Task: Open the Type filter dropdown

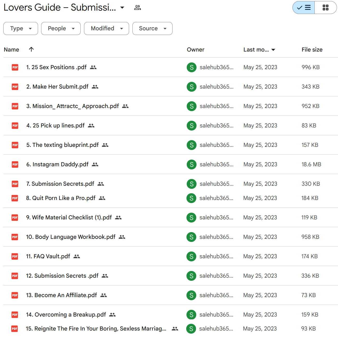Action: 21,28
